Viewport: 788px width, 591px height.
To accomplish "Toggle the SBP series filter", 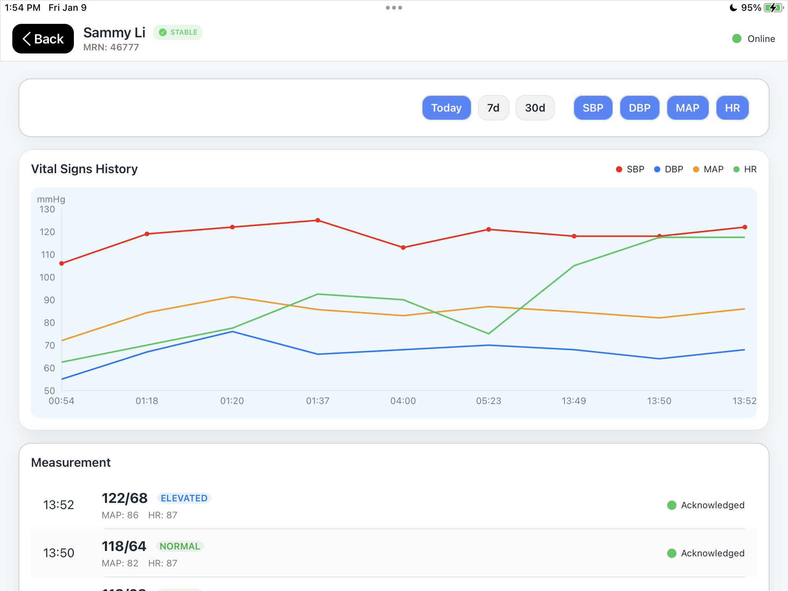I will pyautogui.click(x=593, y=108).
